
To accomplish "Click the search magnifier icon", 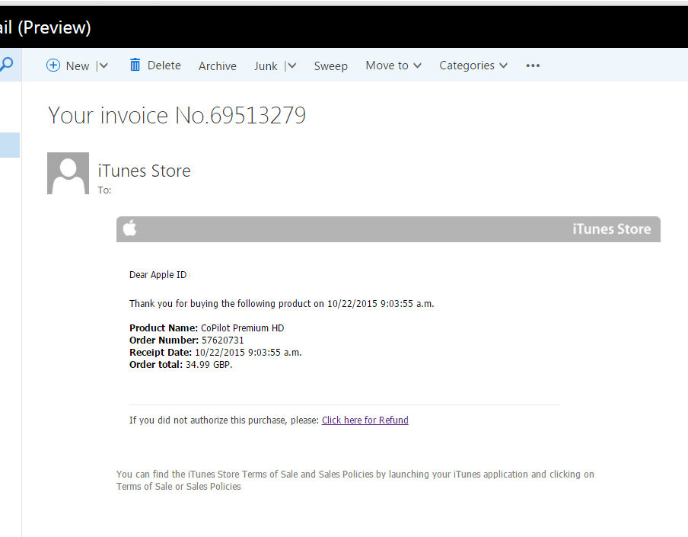I will coord(6,66).
